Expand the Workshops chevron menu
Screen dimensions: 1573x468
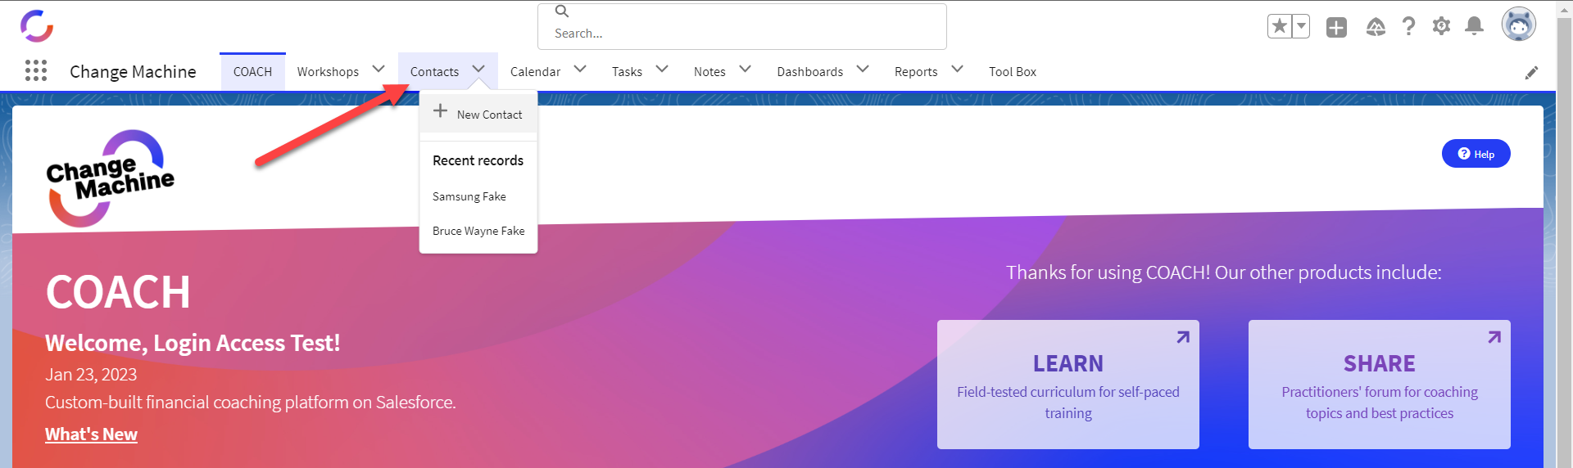pyautogui.click(x=379, y=70)
